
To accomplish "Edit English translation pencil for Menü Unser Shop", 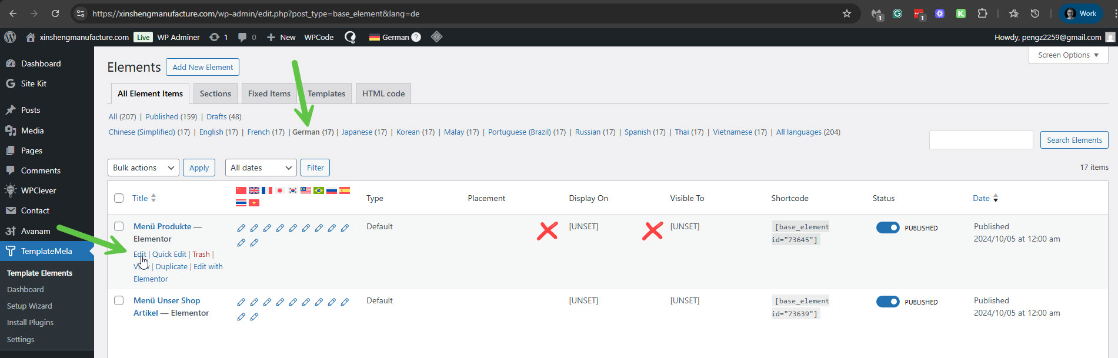I will click(254, 302).
